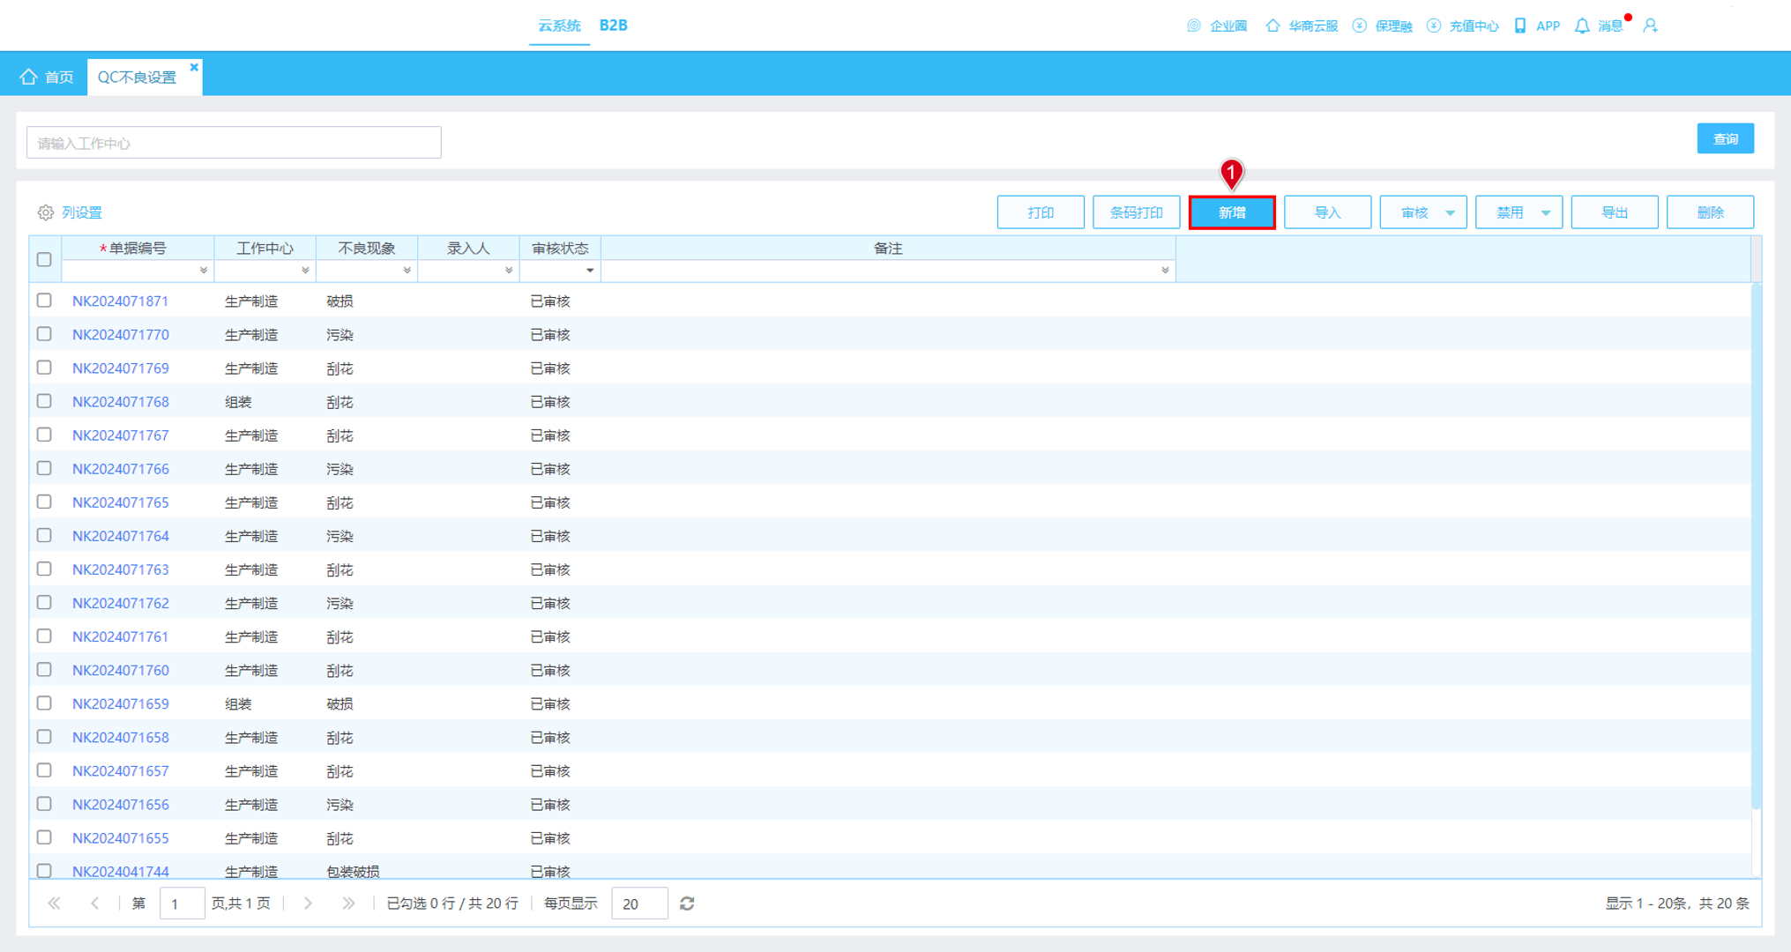This screenshot has height=952, width=1791.
Task: Check the row NK2024071659 checkbox
Action: pos(44,703)
